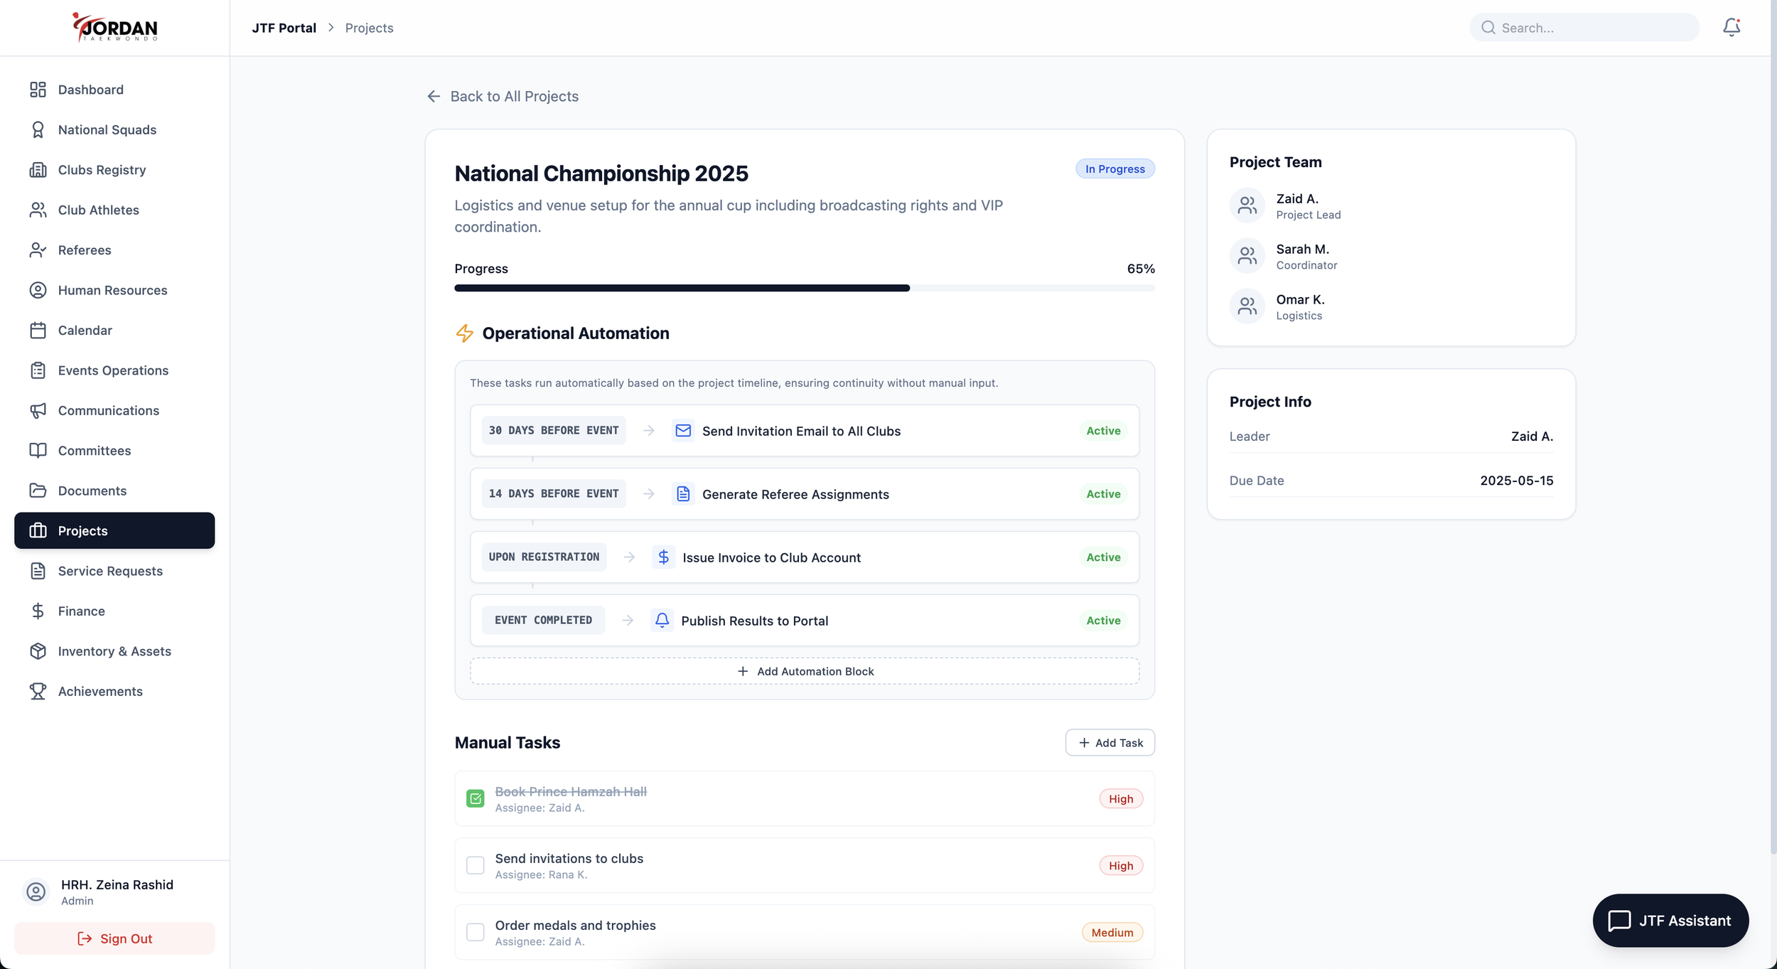Click the project progress bar
This screenshot has height=969, width=1777.
[804, 288]
